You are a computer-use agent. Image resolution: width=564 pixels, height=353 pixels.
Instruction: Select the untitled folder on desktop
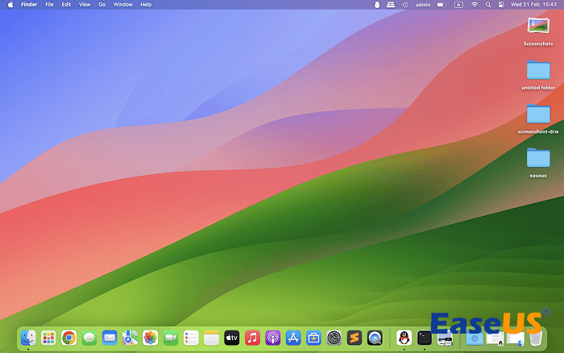[x=538, y=70]
